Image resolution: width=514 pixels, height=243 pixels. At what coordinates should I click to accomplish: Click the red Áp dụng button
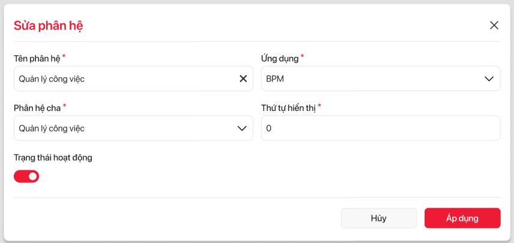[x=462, y=218]
